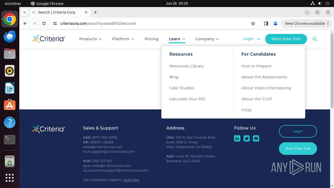Image resolution: width=334 pixels, height=188 pixels.
Task: Open the Pricing page
Action: click(152, 39)
